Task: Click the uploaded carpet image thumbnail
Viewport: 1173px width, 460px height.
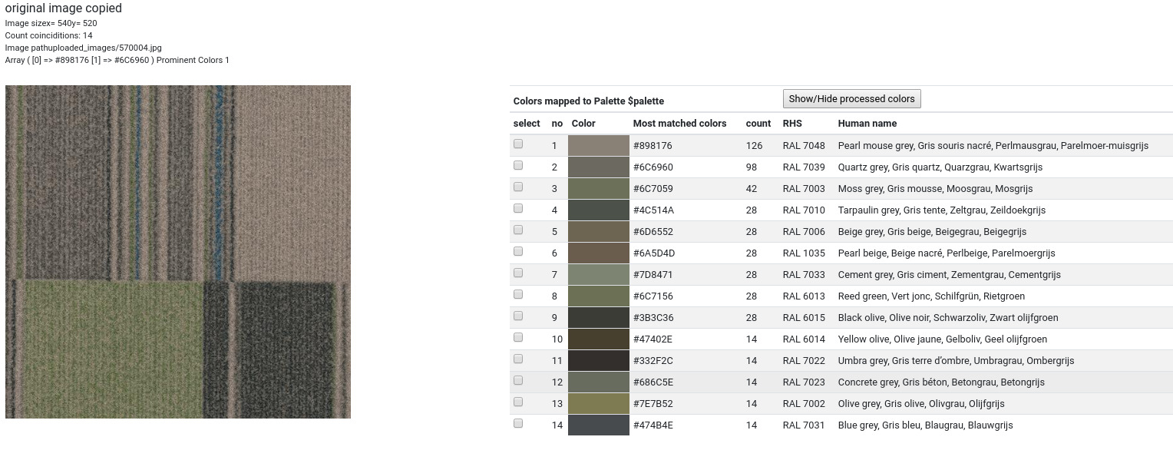Action: pos(178,252)
